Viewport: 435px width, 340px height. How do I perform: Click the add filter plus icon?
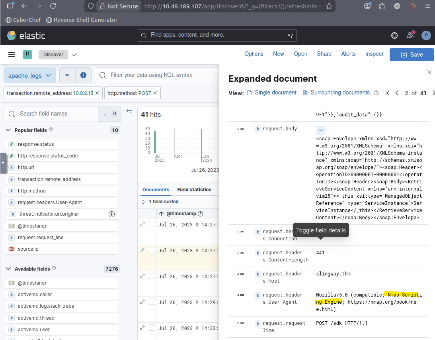tap(83, 75)
